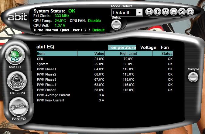Click the abit logo
205x134 pixels.
click(x=17, y=17)
